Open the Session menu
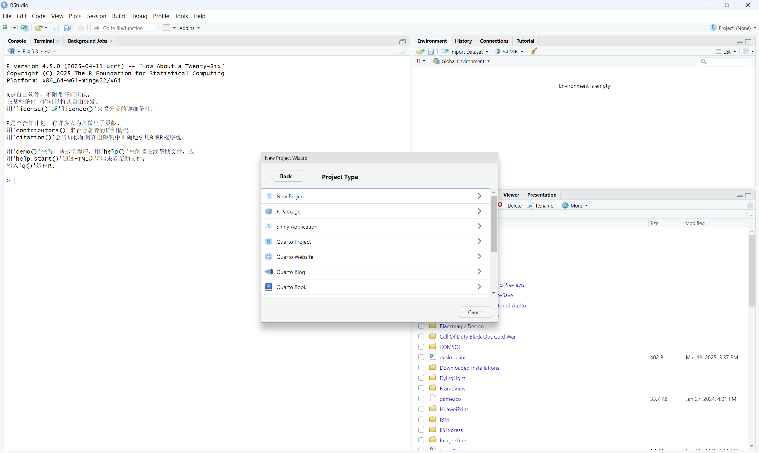Image resolution: width=759 pixels, height=453 pixels. pos(96,16)
